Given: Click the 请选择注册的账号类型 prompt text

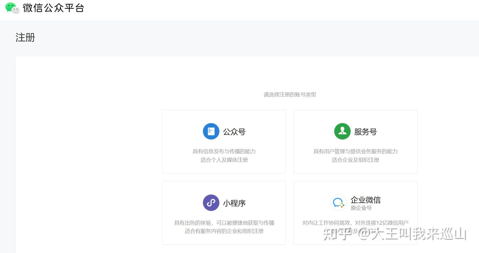Looking at the screenshot, I should pos(290,95).
